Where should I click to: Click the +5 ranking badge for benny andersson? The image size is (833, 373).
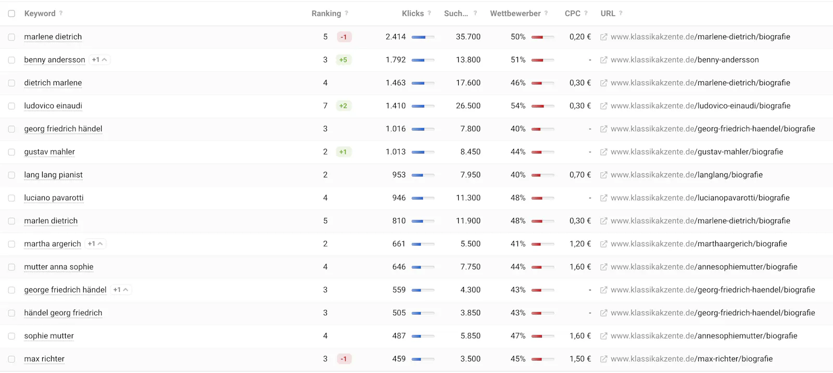pyautogui.click(x=343, y=60)
